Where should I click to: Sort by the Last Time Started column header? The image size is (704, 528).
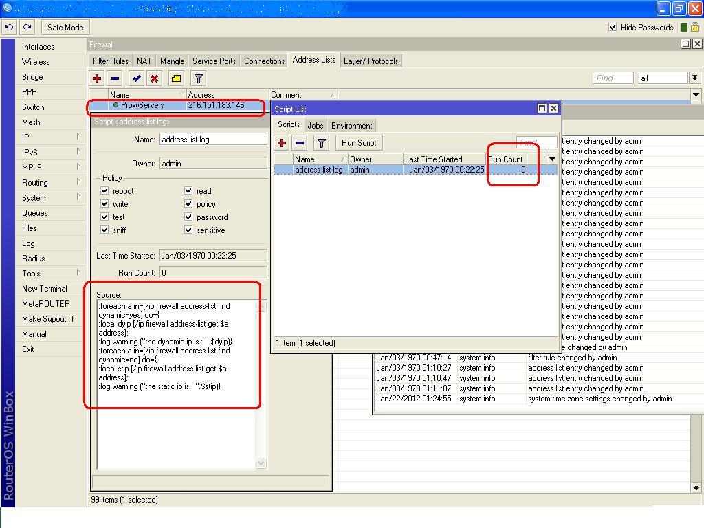pyautogui.click(x=443, y=159)
